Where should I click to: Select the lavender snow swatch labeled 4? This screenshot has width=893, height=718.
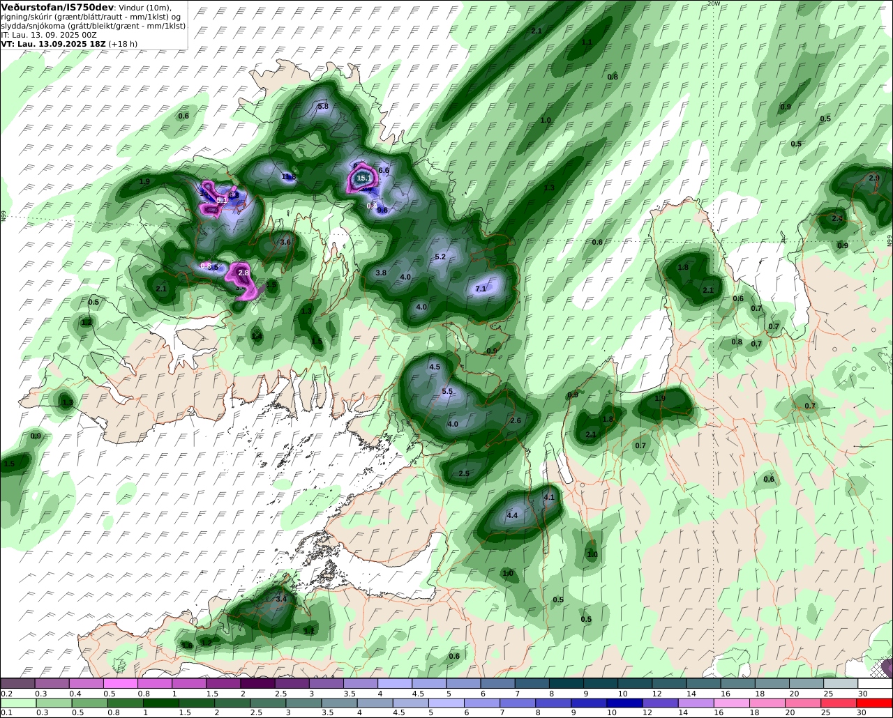pos(395,684)
